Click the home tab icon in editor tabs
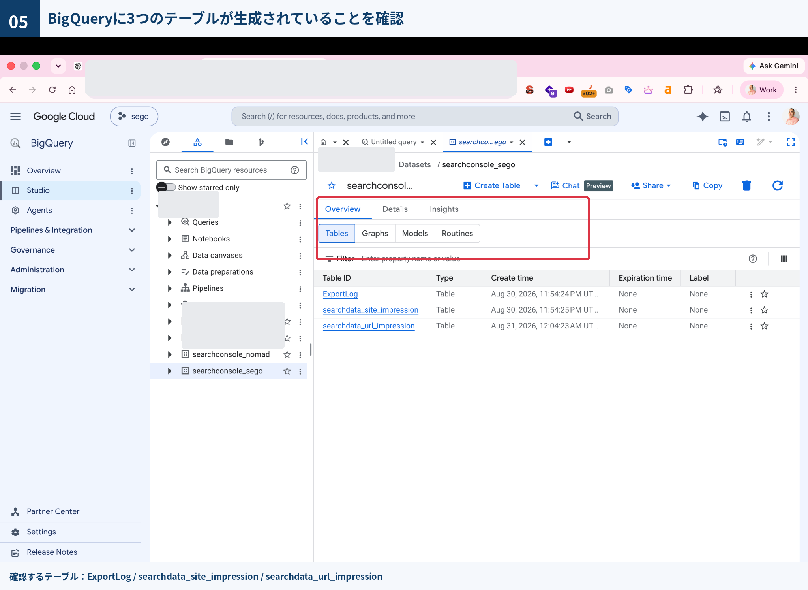 pos(323,142)
